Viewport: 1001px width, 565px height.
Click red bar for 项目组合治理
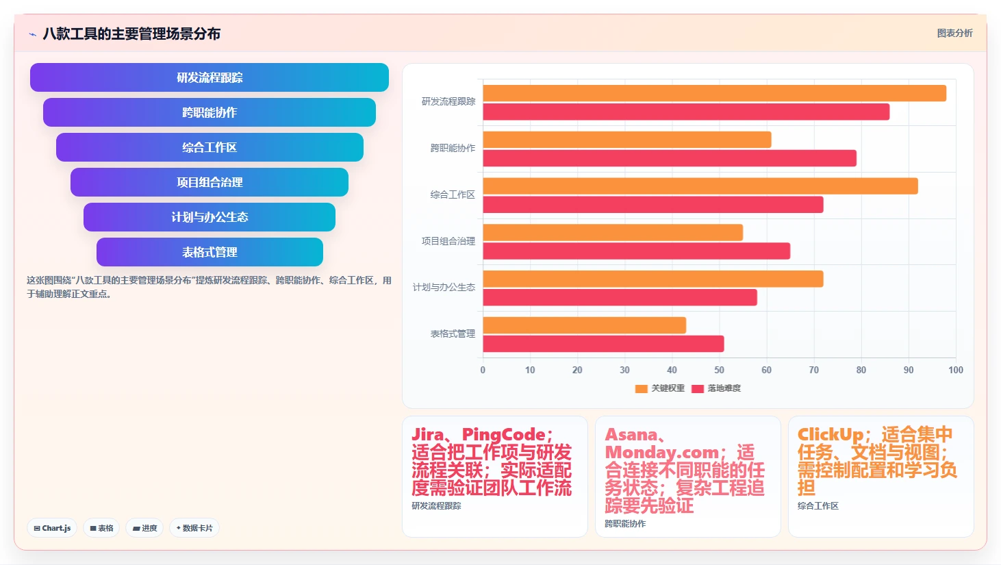(x=637, y=251)
